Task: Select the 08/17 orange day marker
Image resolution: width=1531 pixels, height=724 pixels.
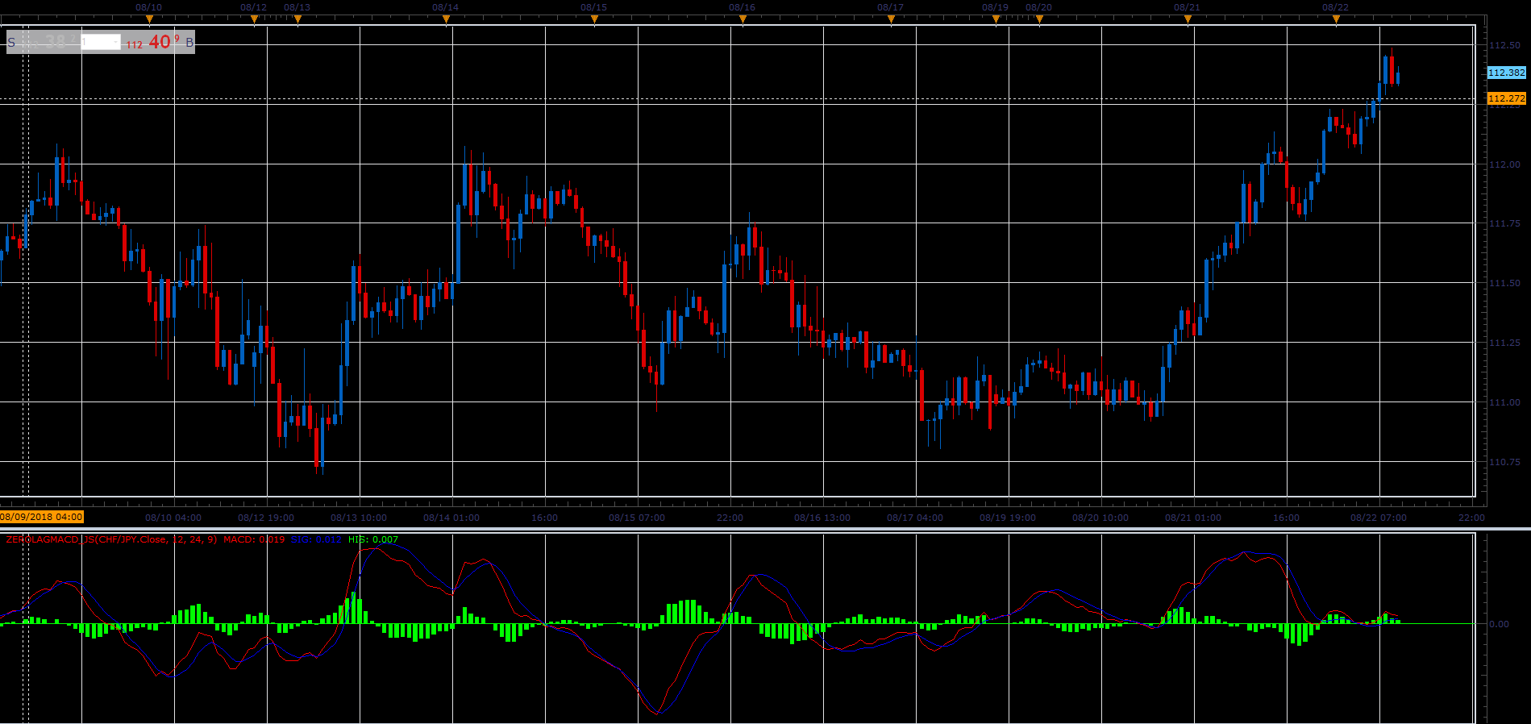Action: pos(891,19)
